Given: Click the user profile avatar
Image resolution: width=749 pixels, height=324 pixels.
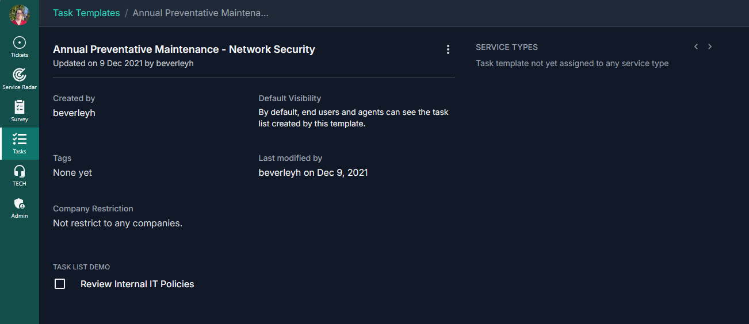Looking at the screenshot, I should [20, 14].
